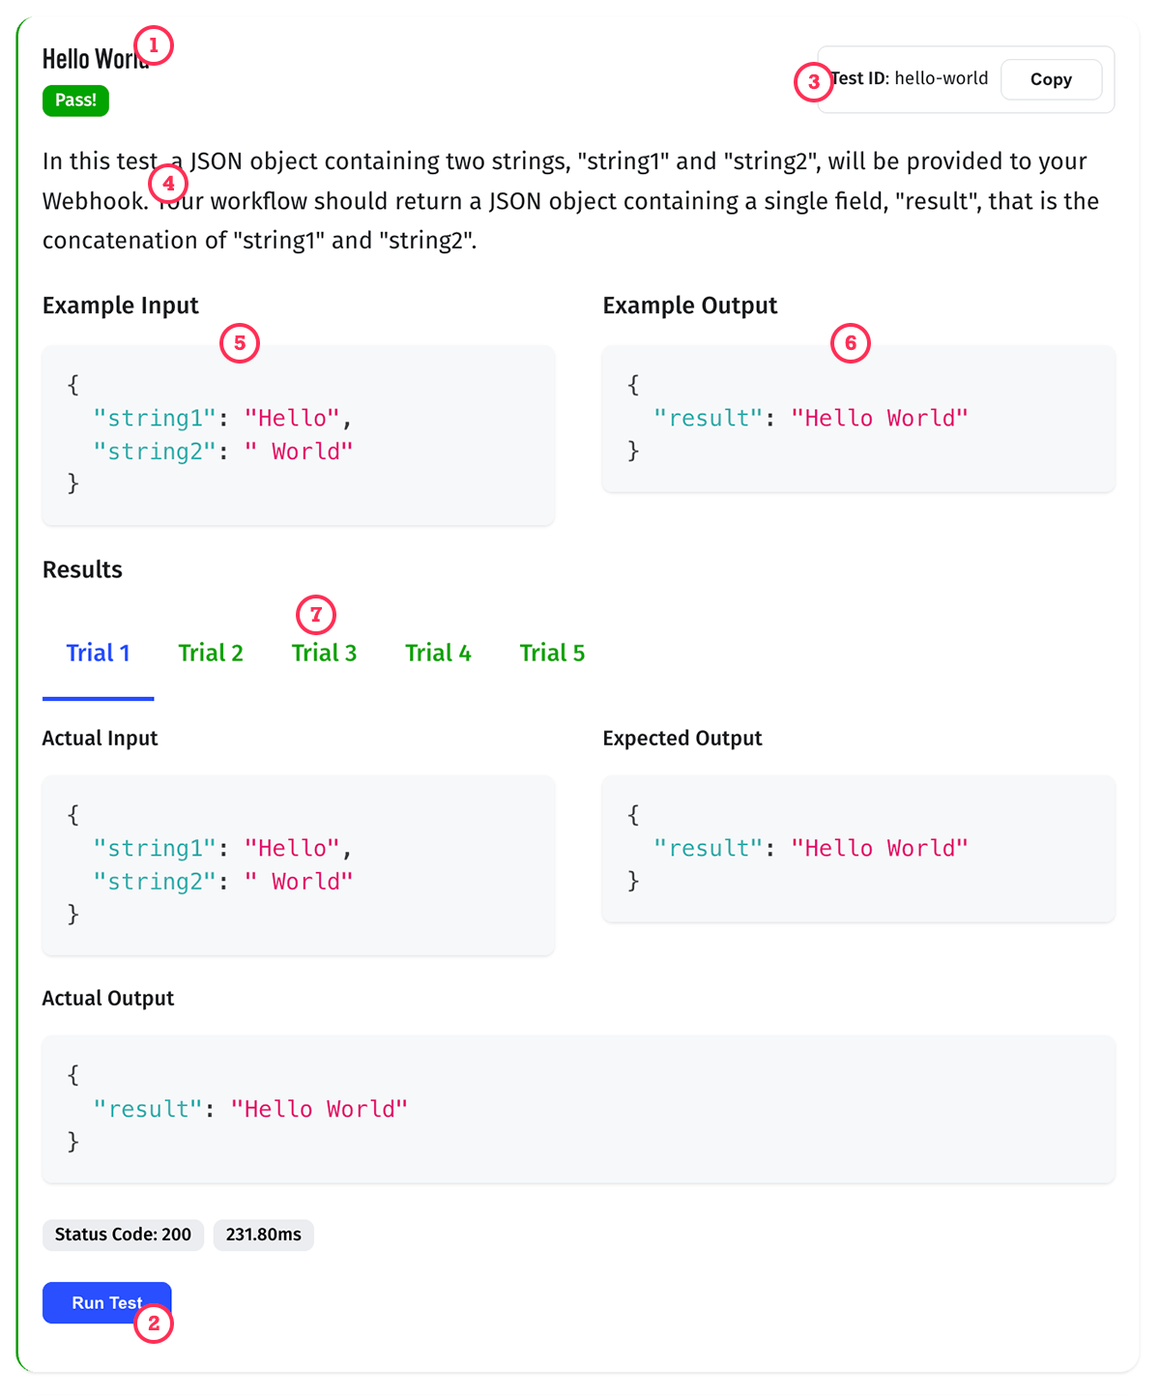Click the Example Input code block
The width and height of the screenshot is (1160, 1397).
[x=298, y=435]
